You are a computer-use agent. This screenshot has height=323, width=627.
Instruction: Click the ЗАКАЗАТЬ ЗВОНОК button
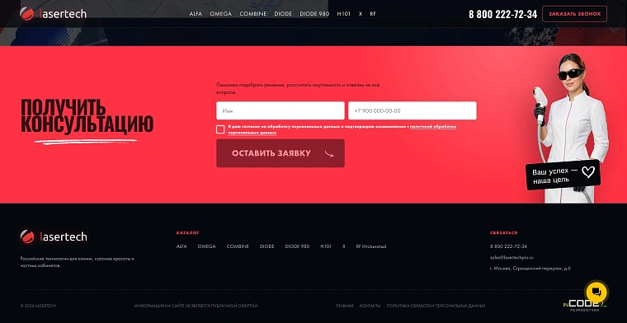(575, 14)
